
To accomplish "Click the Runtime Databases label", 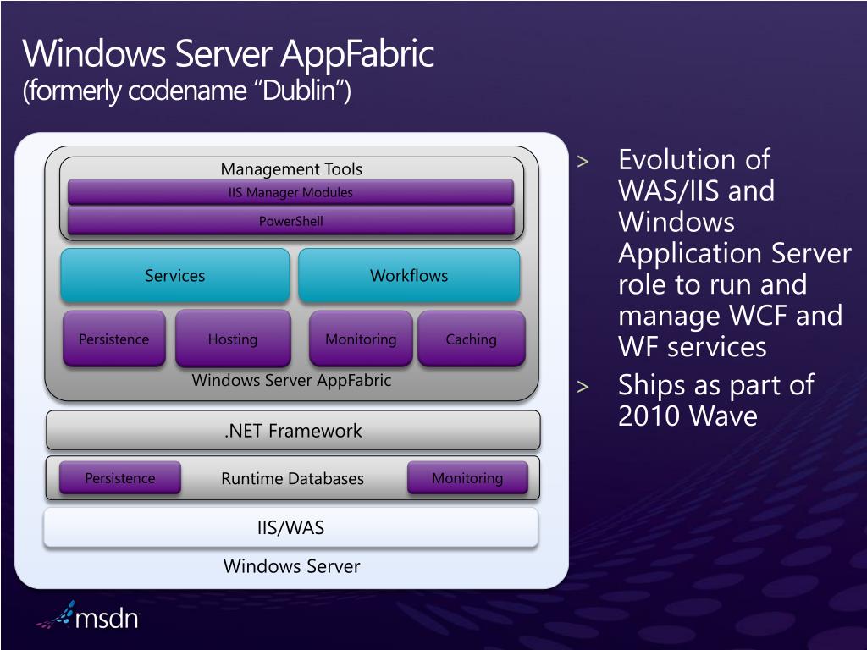I will click(x=292, y=479).
